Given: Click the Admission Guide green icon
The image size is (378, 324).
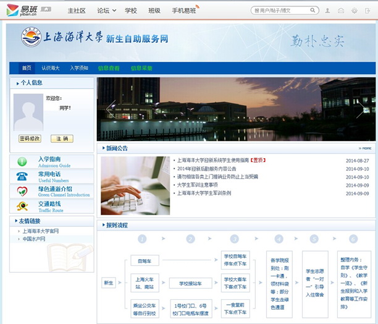Looking at the screenshot, I should click(x=22, y=162).
